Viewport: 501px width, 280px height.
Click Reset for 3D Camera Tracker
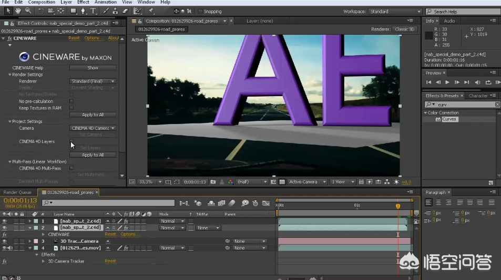110,261
